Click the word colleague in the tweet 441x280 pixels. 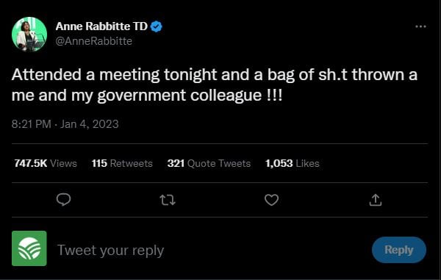(x=226, y=96)
